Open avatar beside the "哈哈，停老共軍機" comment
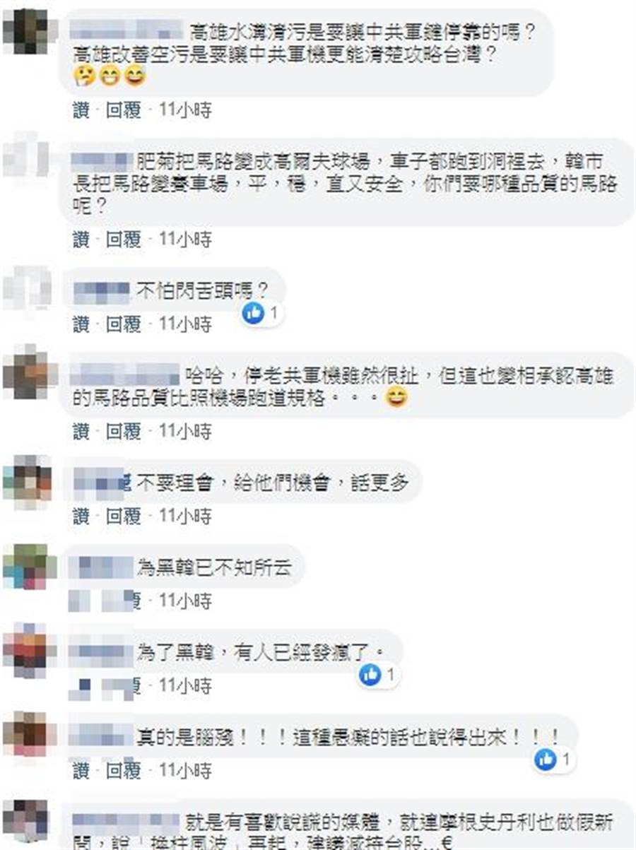 [25, 374]
